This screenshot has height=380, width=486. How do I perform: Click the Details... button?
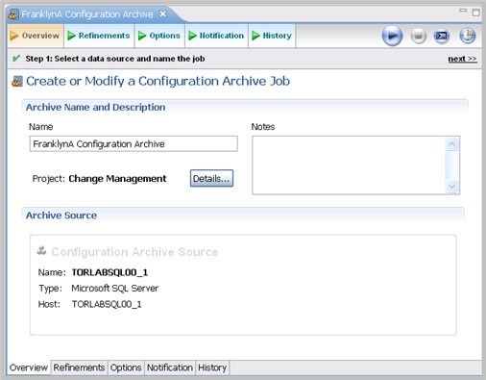click(211, 178)
